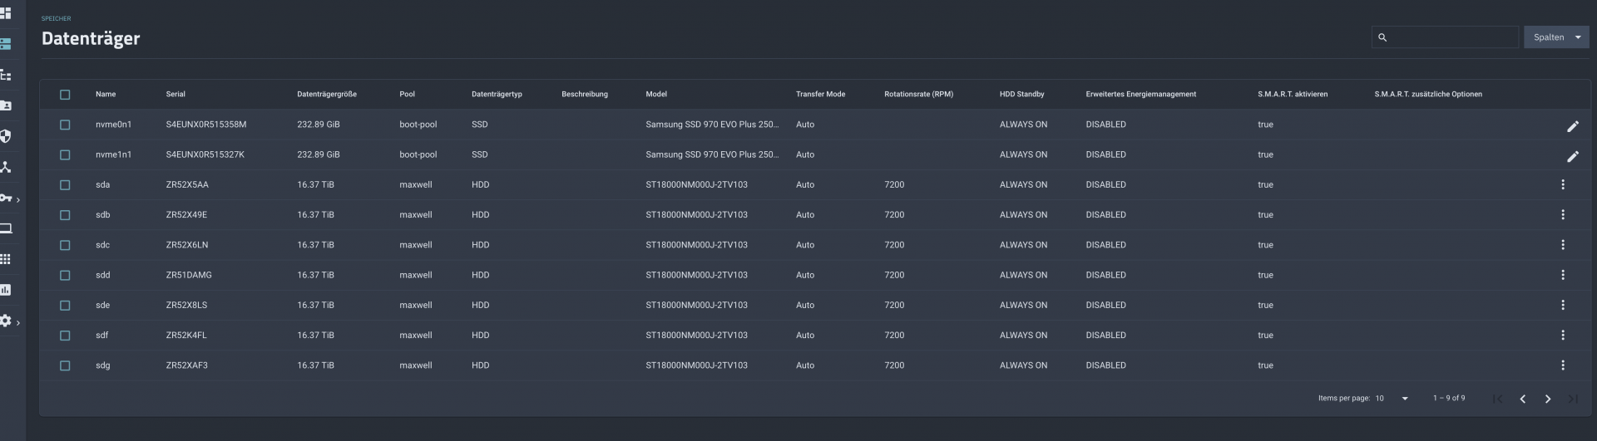Sort by S.M.A.R.T. zusätzliche Optionen header
1597x441 pixels.
coord(1428,95)
